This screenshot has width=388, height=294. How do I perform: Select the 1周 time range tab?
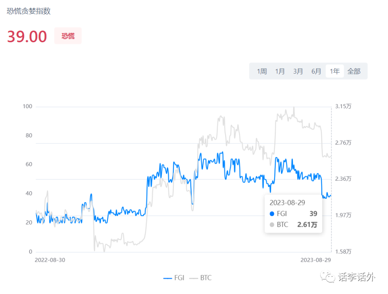click(x=262, y=71)
